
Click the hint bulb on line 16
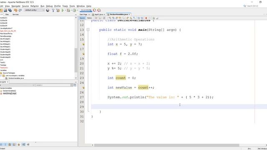tap(83, 44)
